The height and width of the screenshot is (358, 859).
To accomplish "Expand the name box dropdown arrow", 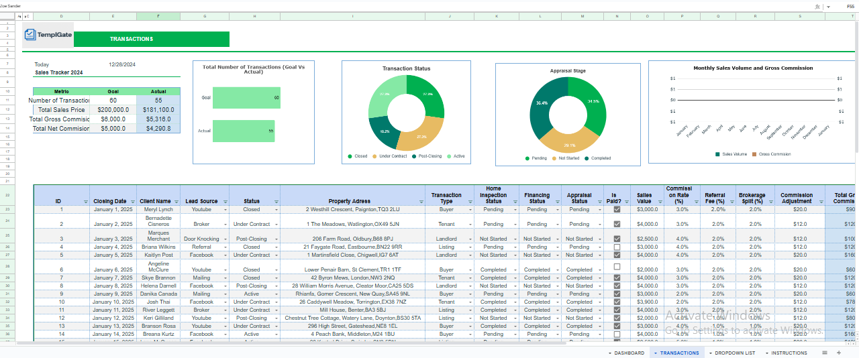I will (828, 6).
